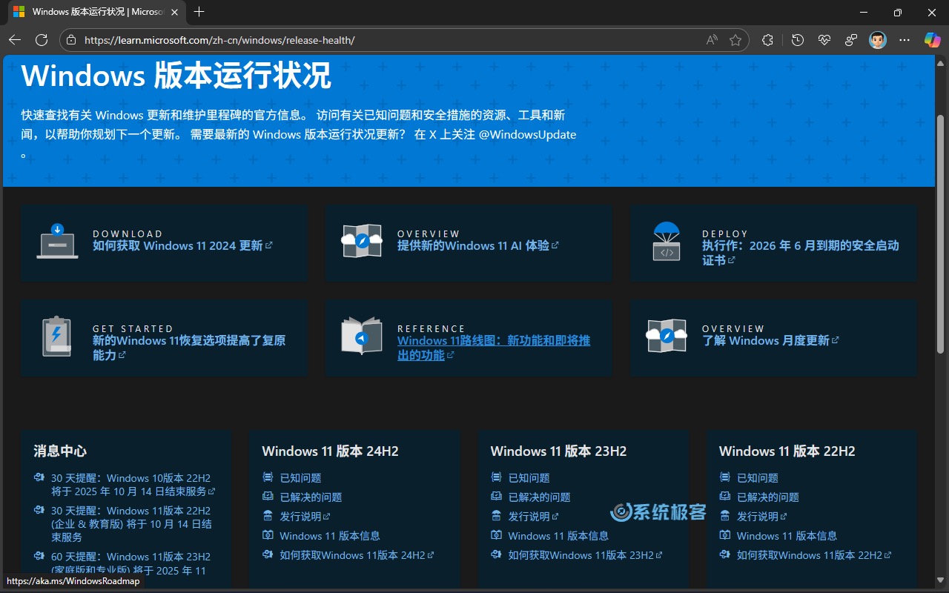Minimize the Edge browser window
Image resolution: width=949 pixels, height=593 pixels.
tap(863, 12)
